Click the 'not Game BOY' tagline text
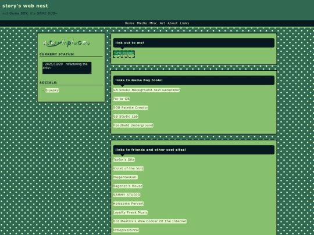 click(x=30, y=13)
